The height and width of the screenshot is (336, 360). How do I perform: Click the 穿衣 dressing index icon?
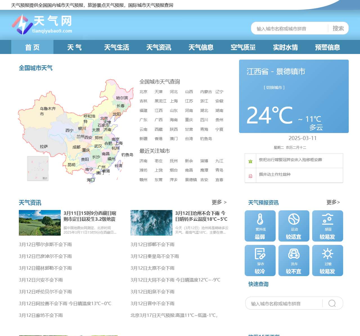(260, 256)
